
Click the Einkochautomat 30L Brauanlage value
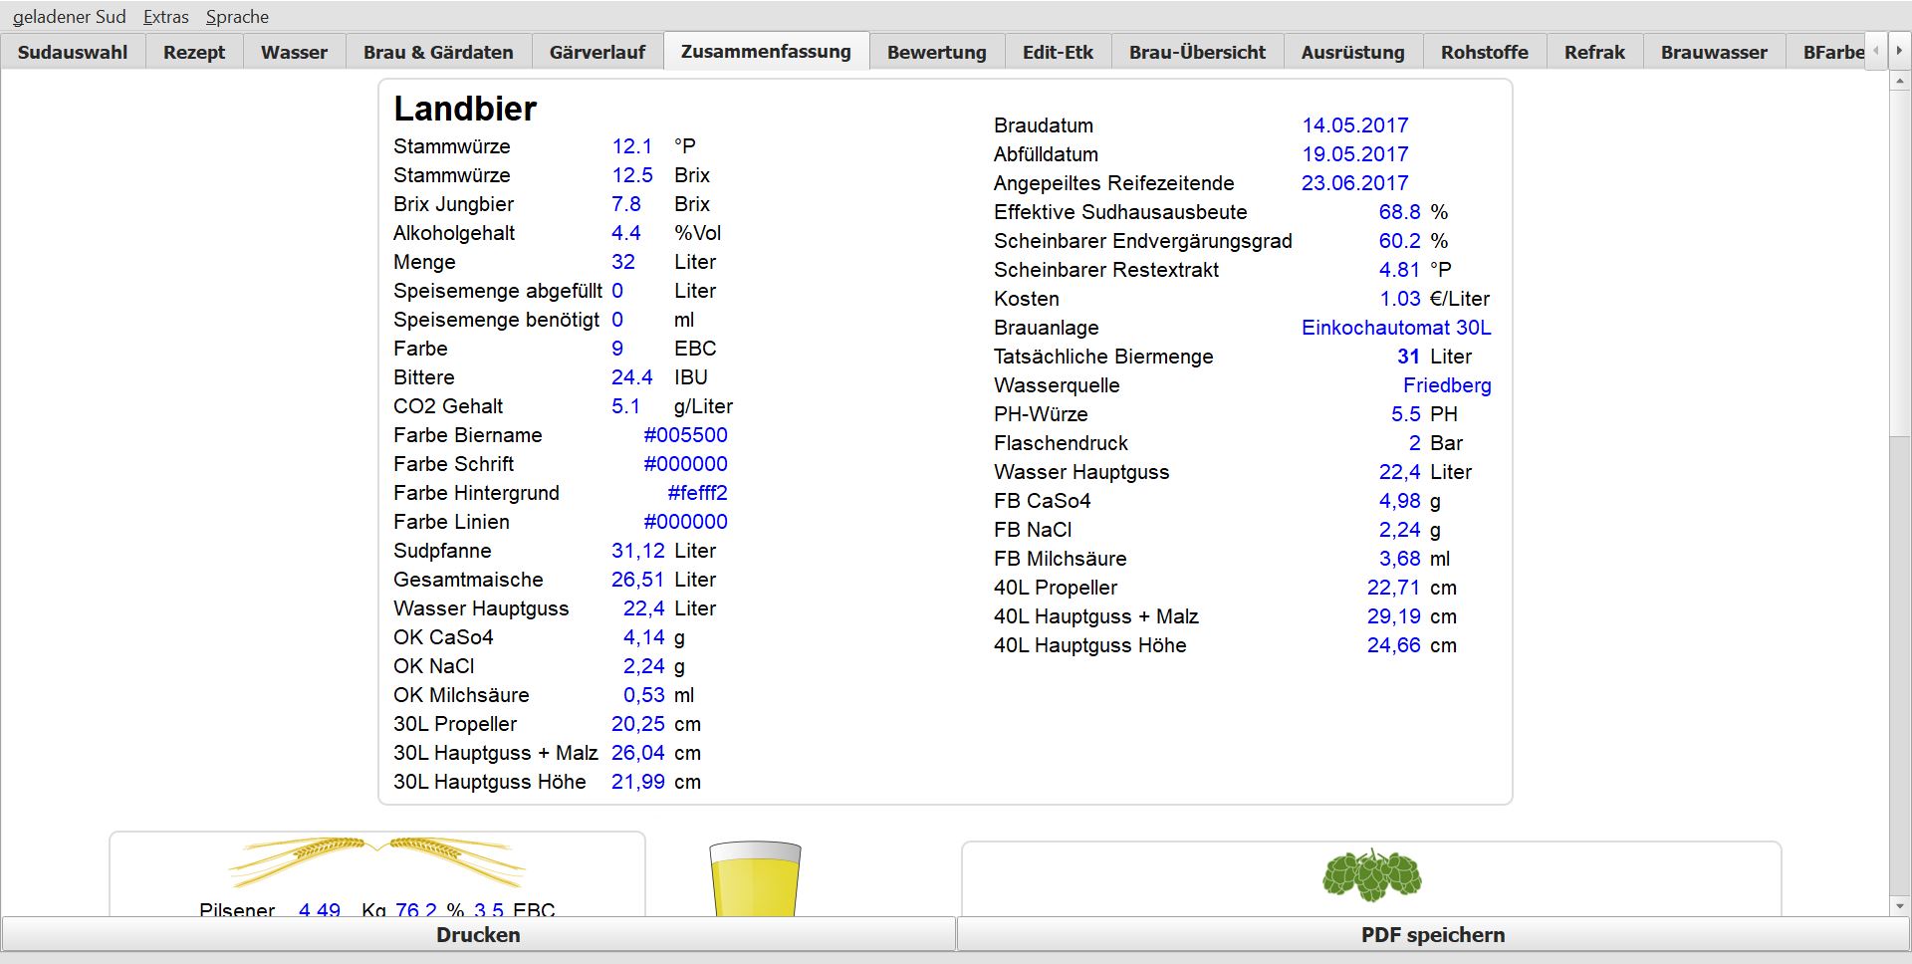[1395, 328]
